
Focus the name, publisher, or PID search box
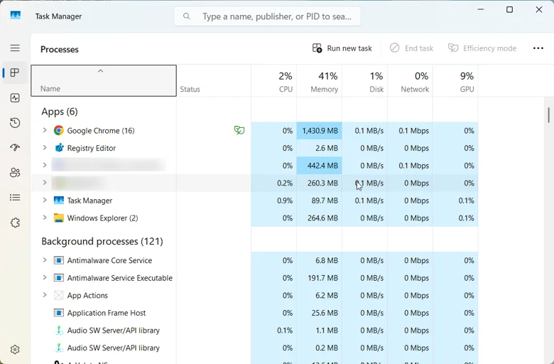[x=267, y=16]
